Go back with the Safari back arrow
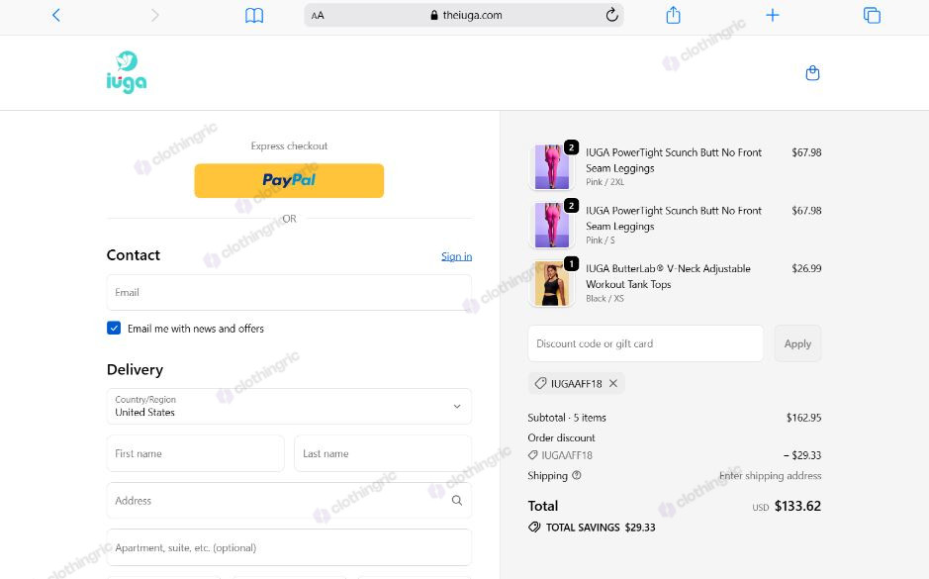This screenshot has width=929, height=579. (56, 16)
